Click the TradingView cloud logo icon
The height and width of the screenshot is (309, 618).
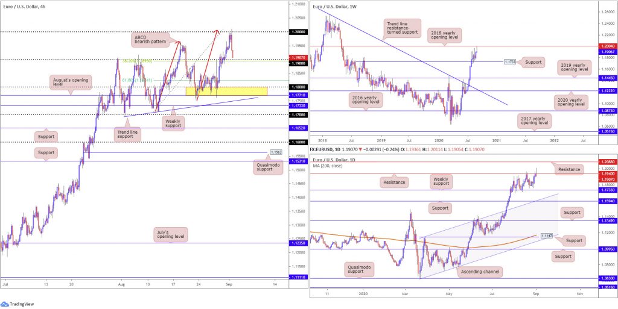5,304
